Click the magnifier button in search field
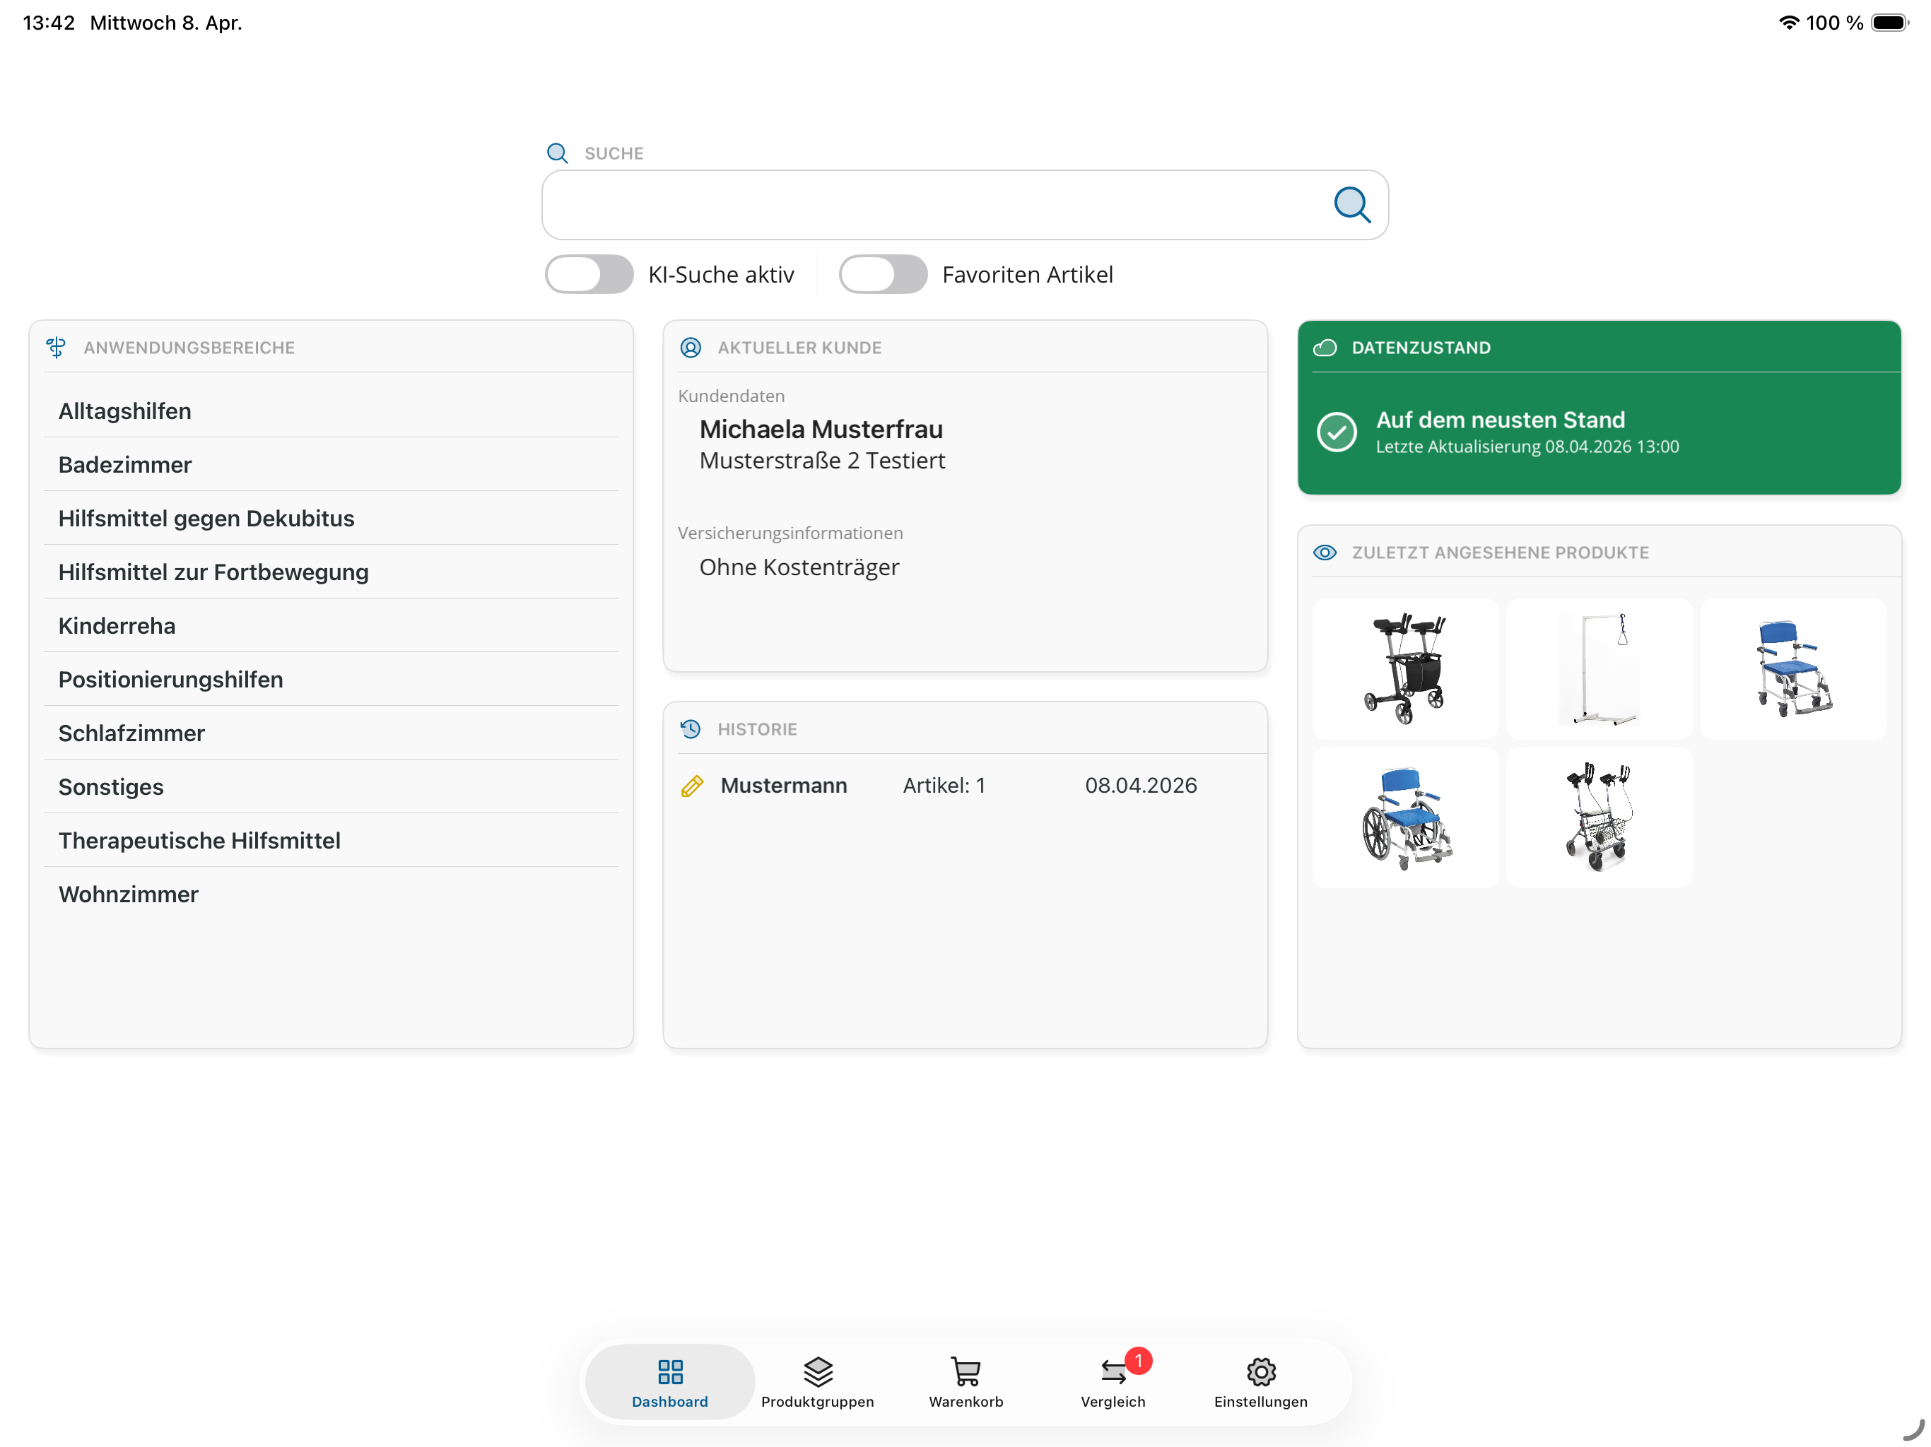 point(1351,205)
